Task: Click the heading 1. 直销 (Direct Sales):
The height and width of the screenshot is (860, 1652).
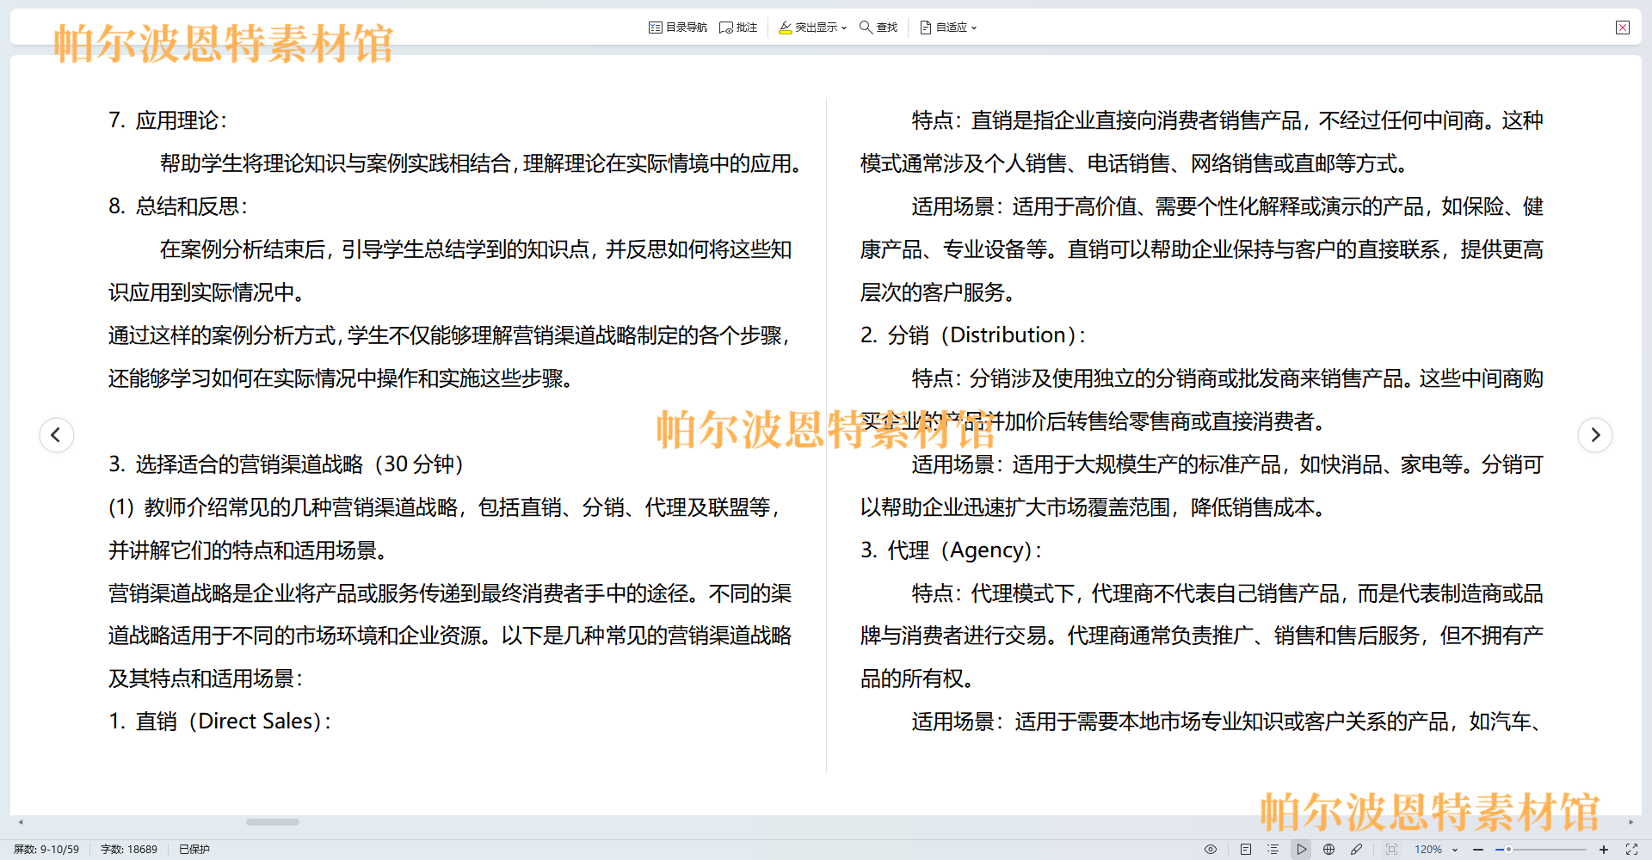Action: pyautogui.click(x=220, y=722)
